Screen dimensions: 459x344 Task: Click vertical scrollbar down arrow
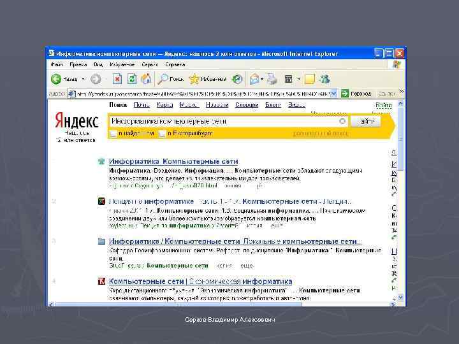coord(400,297)
